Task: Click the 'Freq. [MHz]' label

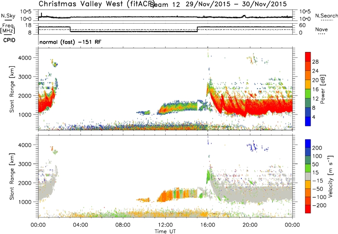Action: pos(8,28)
